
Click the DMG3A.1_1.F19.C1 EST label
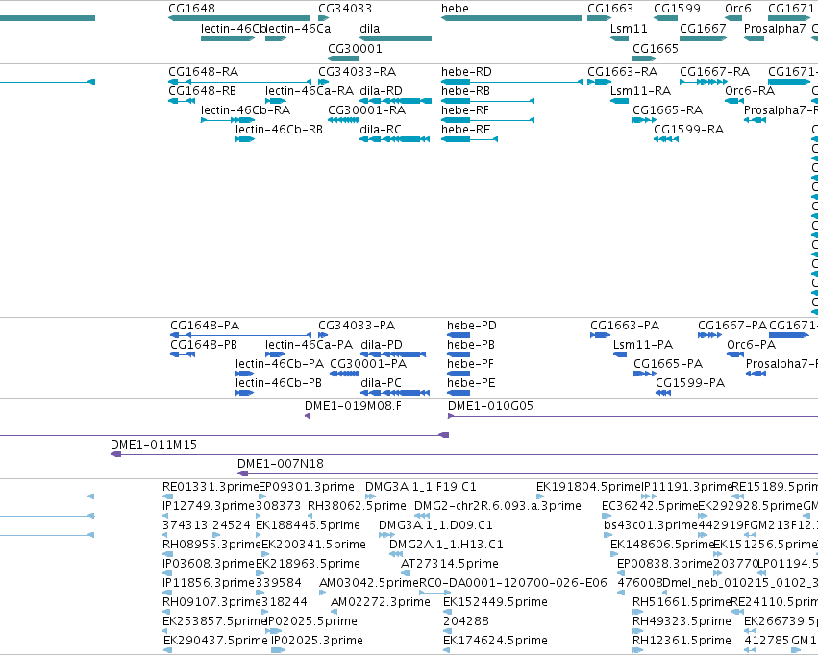coord(420,487)
